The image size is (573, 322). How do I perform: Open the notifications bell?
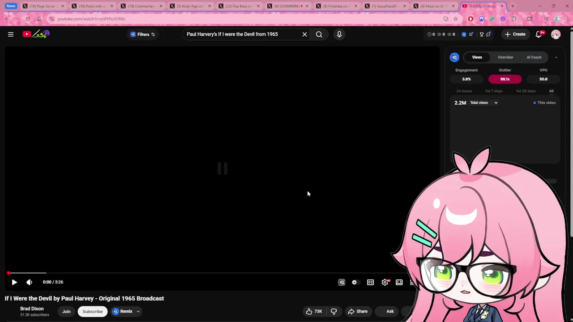pyautogui.click(x=539, y=34)
